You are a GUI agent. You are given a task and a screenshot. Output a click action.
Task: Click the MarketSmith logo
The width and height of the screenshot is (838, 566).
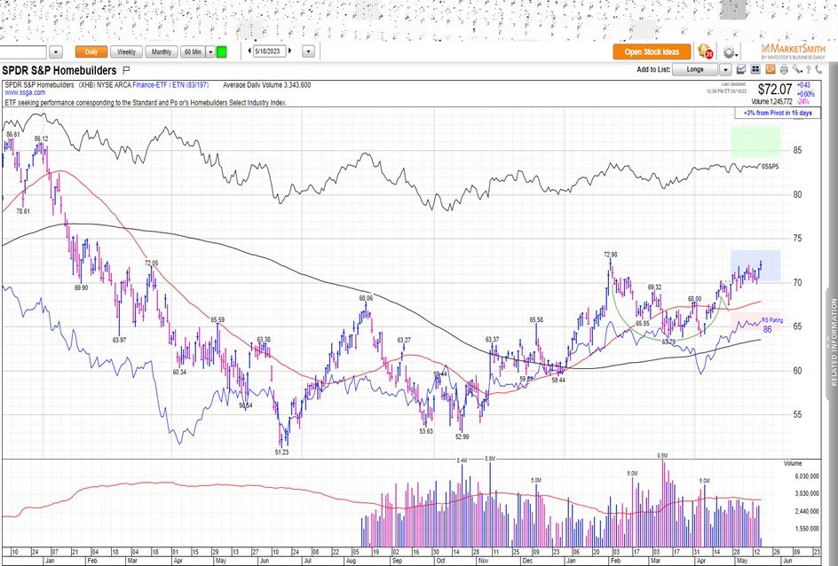tap(793, 51)
